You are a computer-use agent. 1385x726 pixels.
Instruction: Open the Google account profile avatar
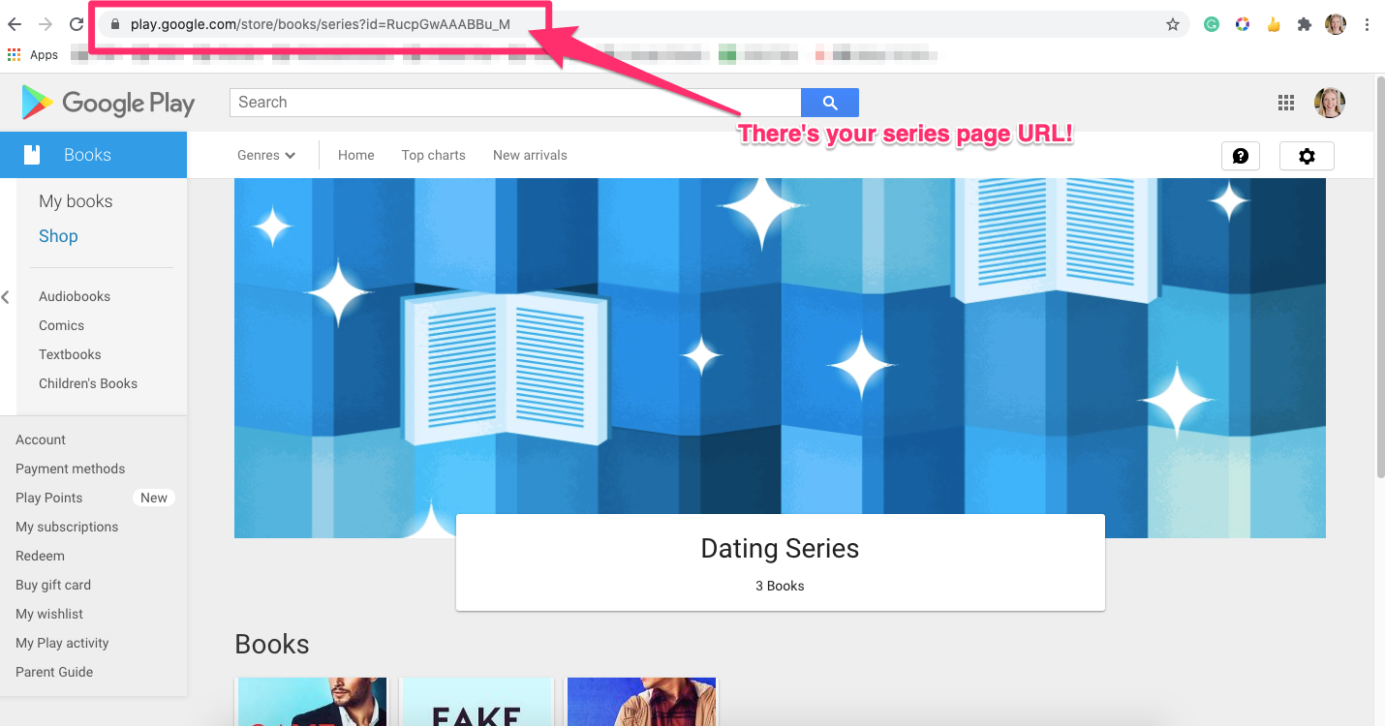[1329, 103]
